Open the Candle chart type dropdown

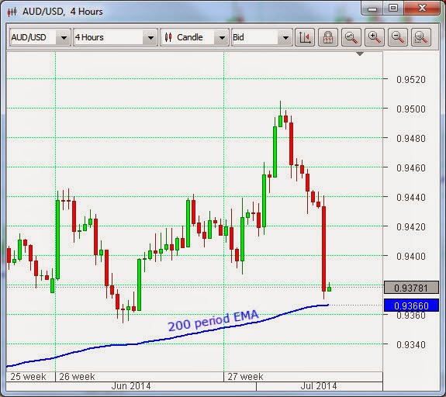pyautogui.click(x=195, y=37)
